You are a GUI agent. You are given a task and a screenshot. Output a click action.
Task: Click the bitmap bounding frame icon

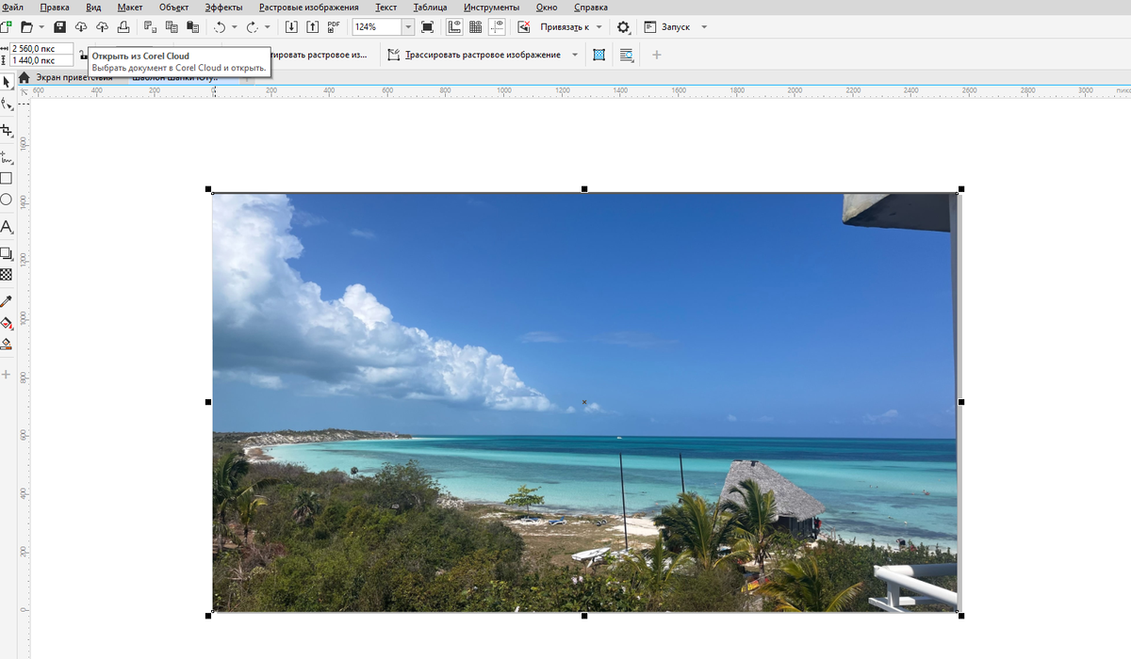(598, 55)
